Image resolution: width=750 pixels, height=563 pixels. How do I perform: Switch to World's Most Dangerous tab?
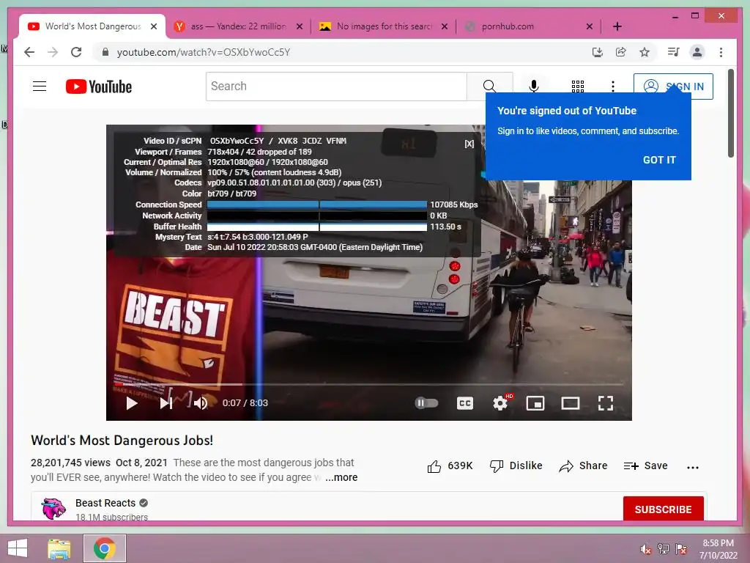91,26
